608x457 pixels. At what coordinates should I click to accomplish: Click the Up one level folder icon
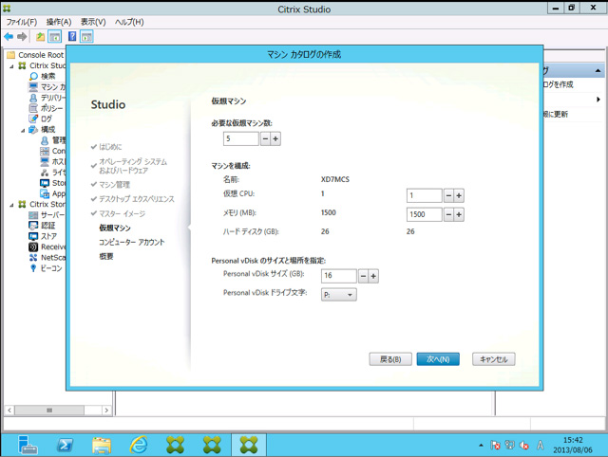40,37
